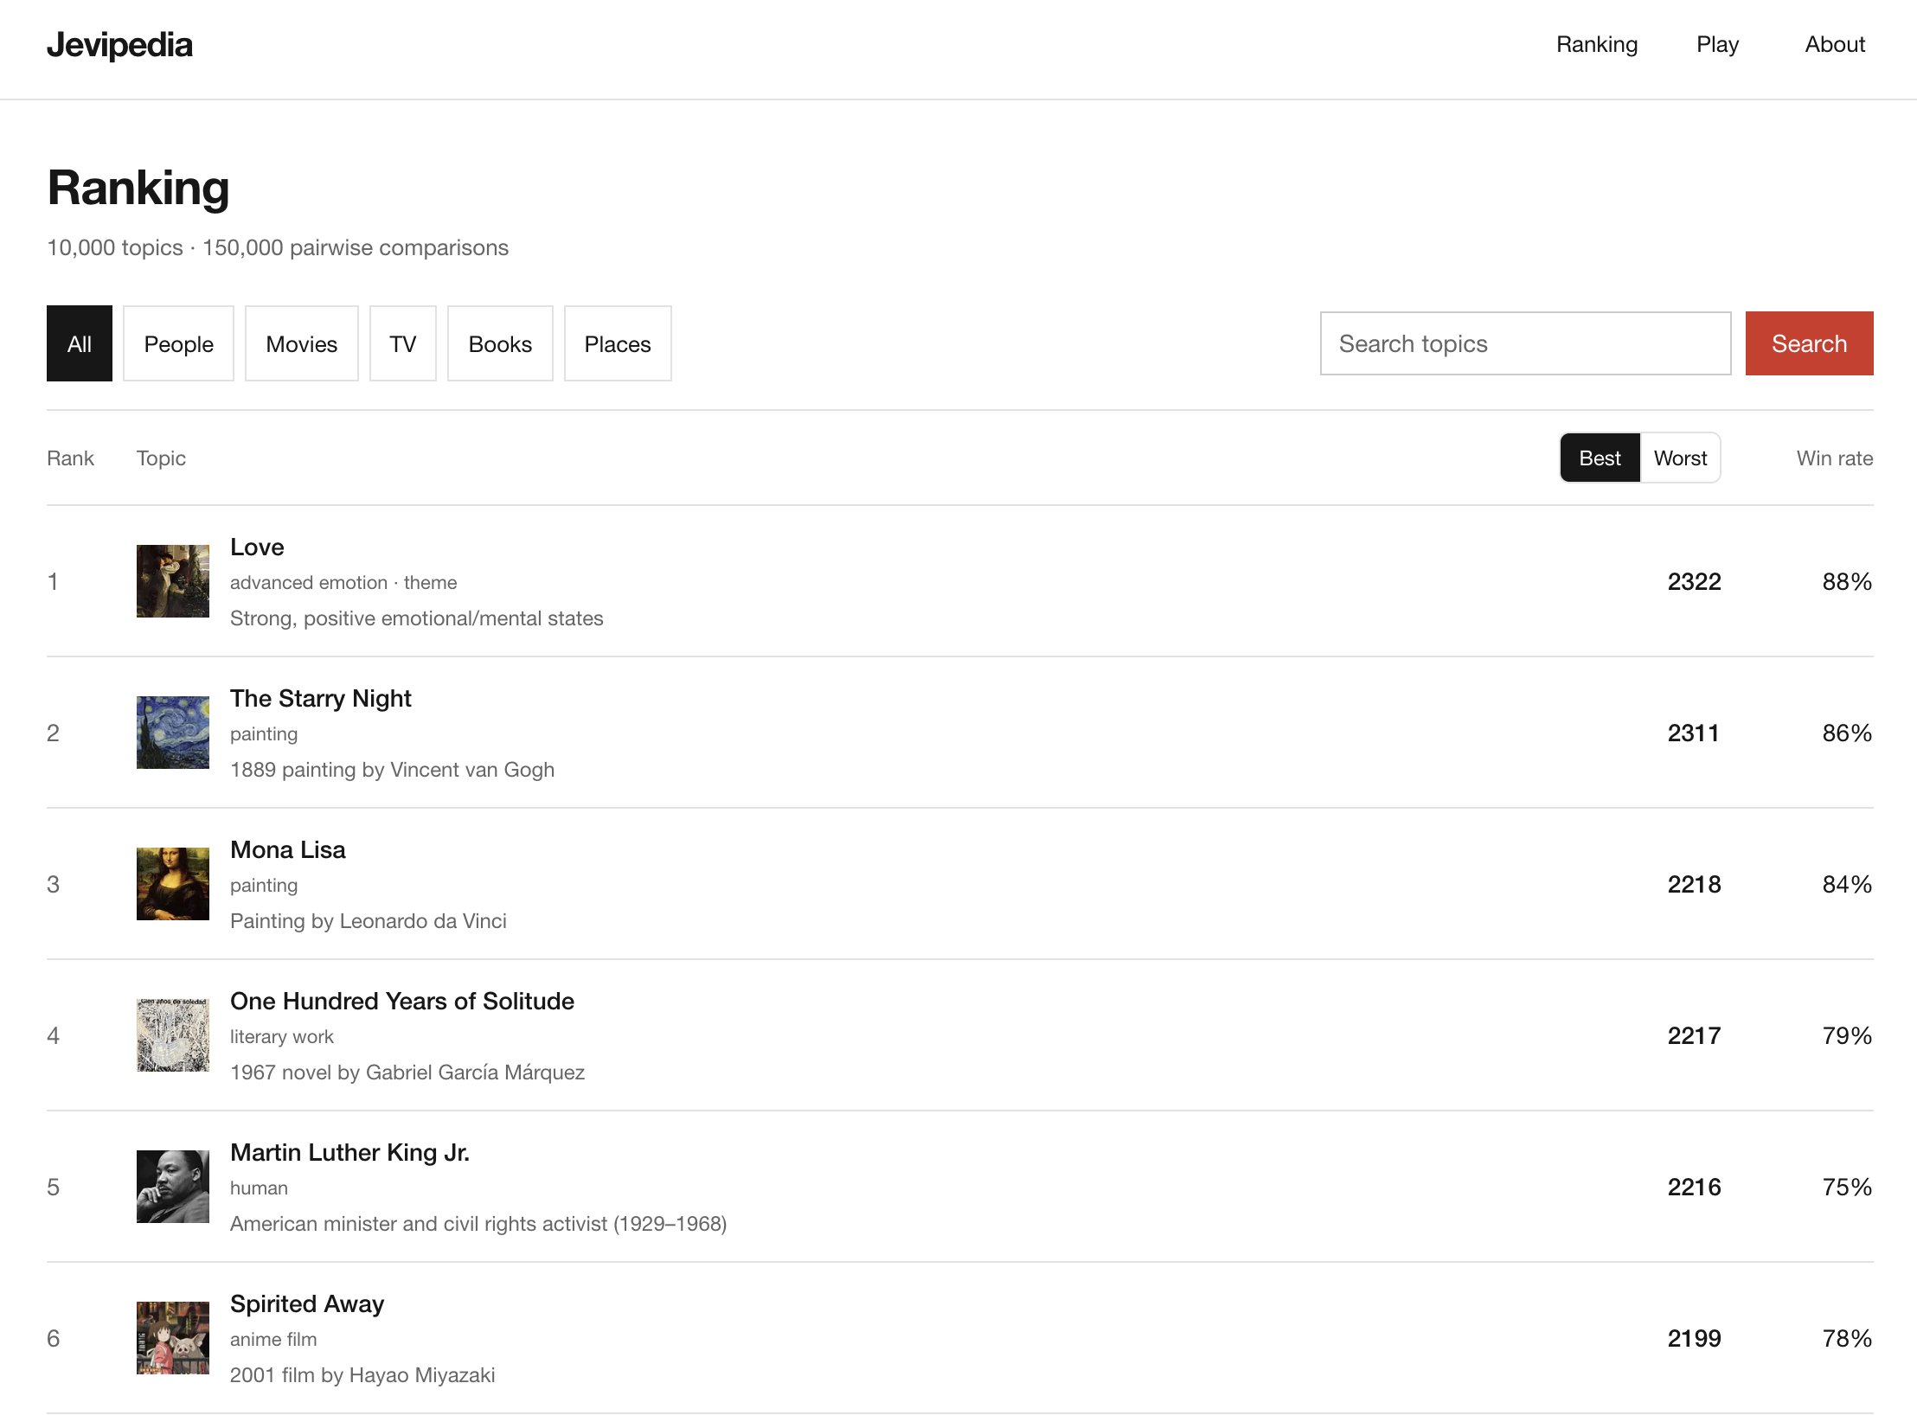The height and width of the screenshot is (1415, 1917).
Task: Select score 2311 for The Starry Night
Action: [1693, 733]
